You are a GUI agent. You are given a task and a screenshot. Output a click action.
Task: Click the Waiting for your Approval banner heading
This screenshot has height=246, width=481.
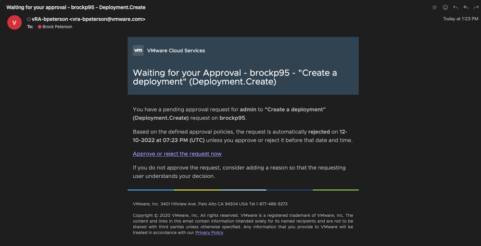pyautogui.click(x=235, y=77)
